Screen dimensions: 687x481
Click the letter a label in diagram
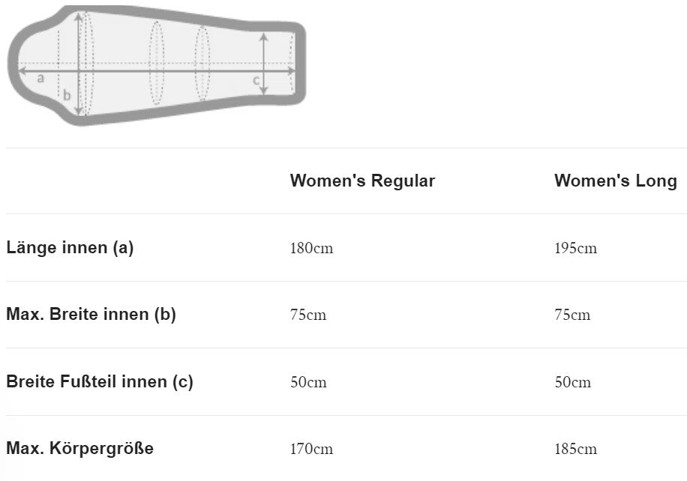(40, 78)
